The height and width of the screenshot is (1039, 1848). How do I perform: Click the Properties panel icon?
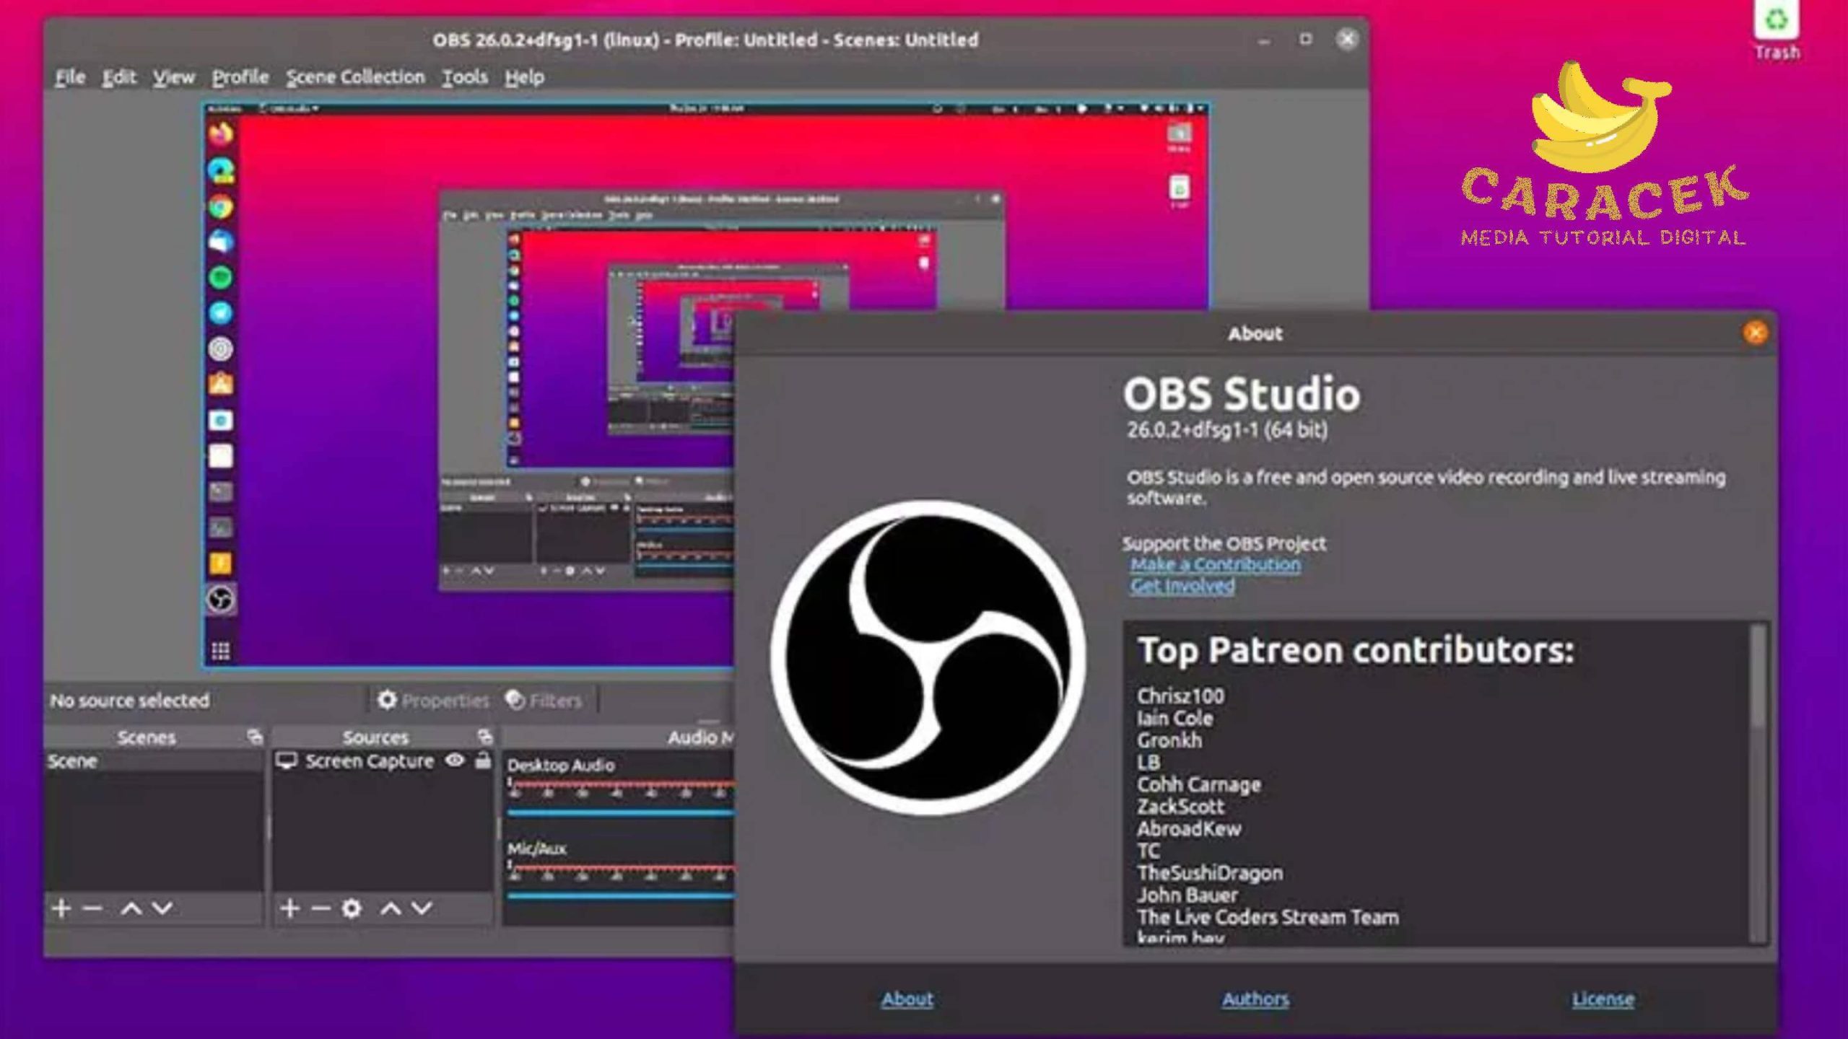point(386,701)
